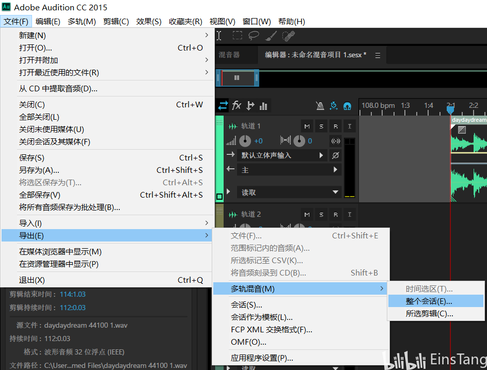The image size is (487, 370).
Task: Open the 剪辑(C) menu
Action: click(x=116, y=22)
